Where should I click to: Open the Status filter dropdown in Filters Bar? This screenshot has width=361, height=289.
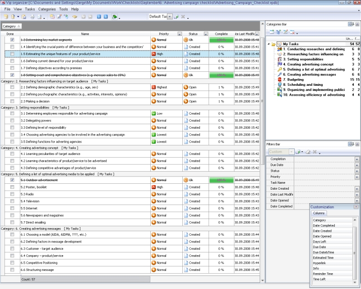tap(356, 171)
